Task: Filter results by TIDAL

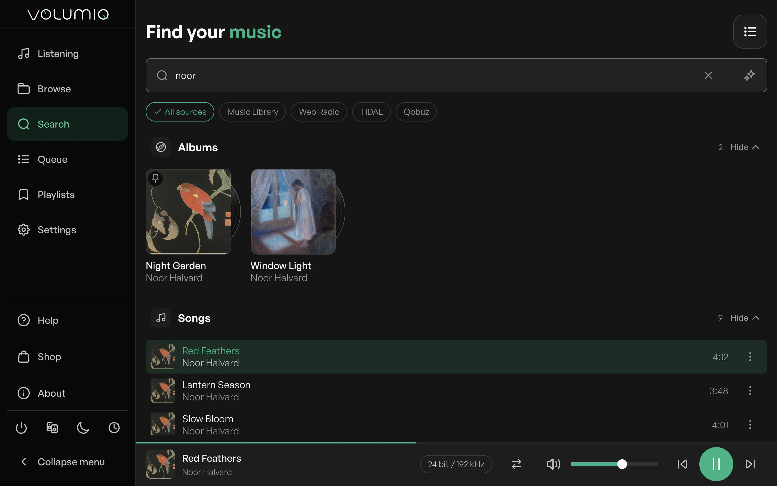Action: [x=371, y=112]
